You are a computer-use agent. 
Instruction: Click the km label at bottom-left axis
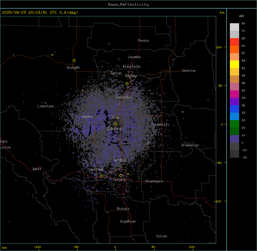[4, 248]
